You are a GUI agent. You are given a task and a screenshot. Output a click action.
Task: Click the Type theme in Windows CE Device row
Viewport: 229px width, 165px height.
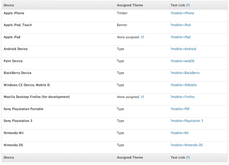pyautogui.click(x=120, y=85)
